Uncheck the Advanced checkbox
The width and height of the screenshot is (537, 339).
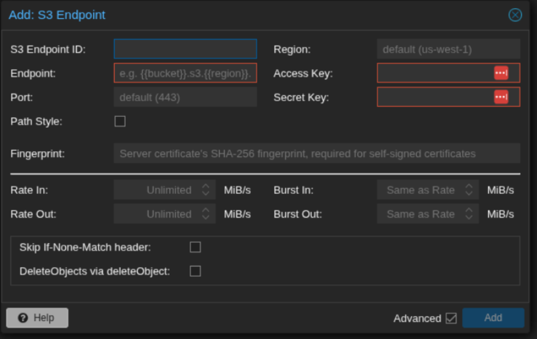[x=451, y=318]
